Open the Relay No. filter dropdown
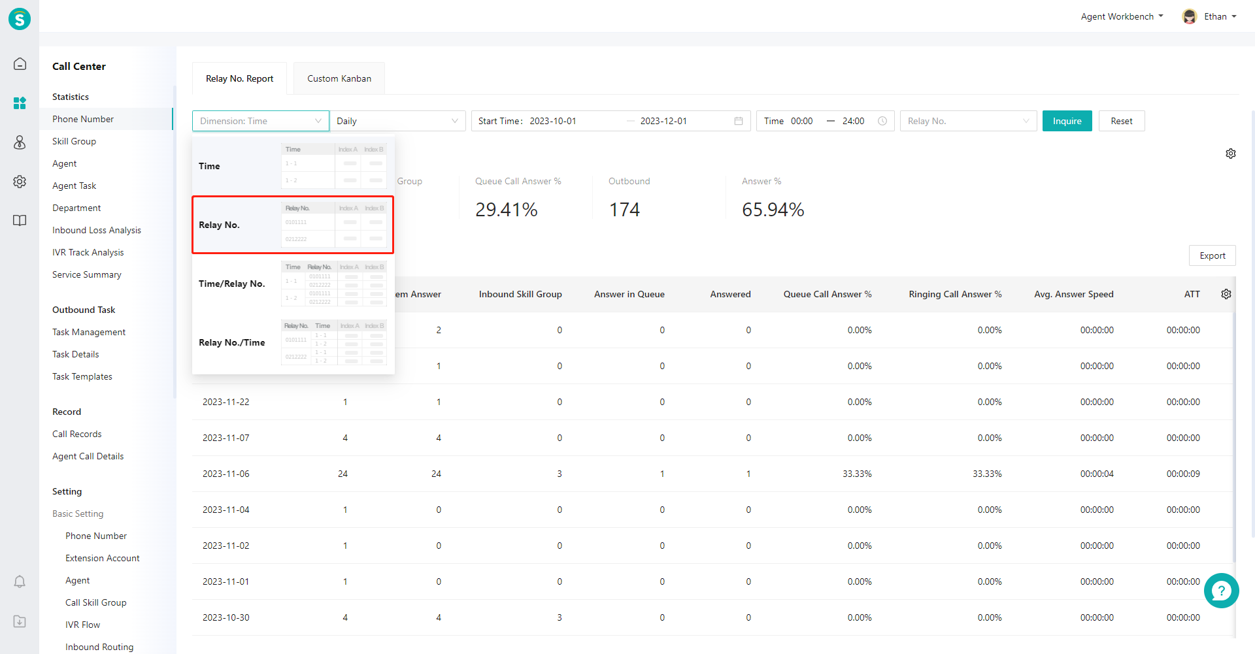The image size is (1255, 654). coord(968,121)
